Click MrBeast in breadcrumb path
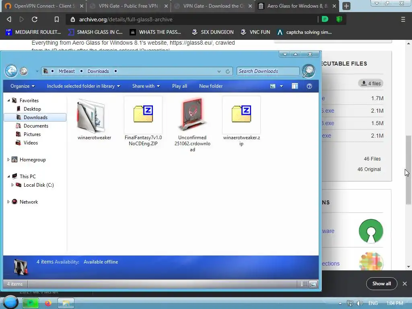 (66, 71)
